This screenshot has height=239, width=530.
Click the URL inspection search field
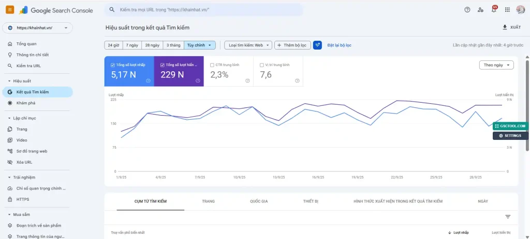click(x=203, y=10)
